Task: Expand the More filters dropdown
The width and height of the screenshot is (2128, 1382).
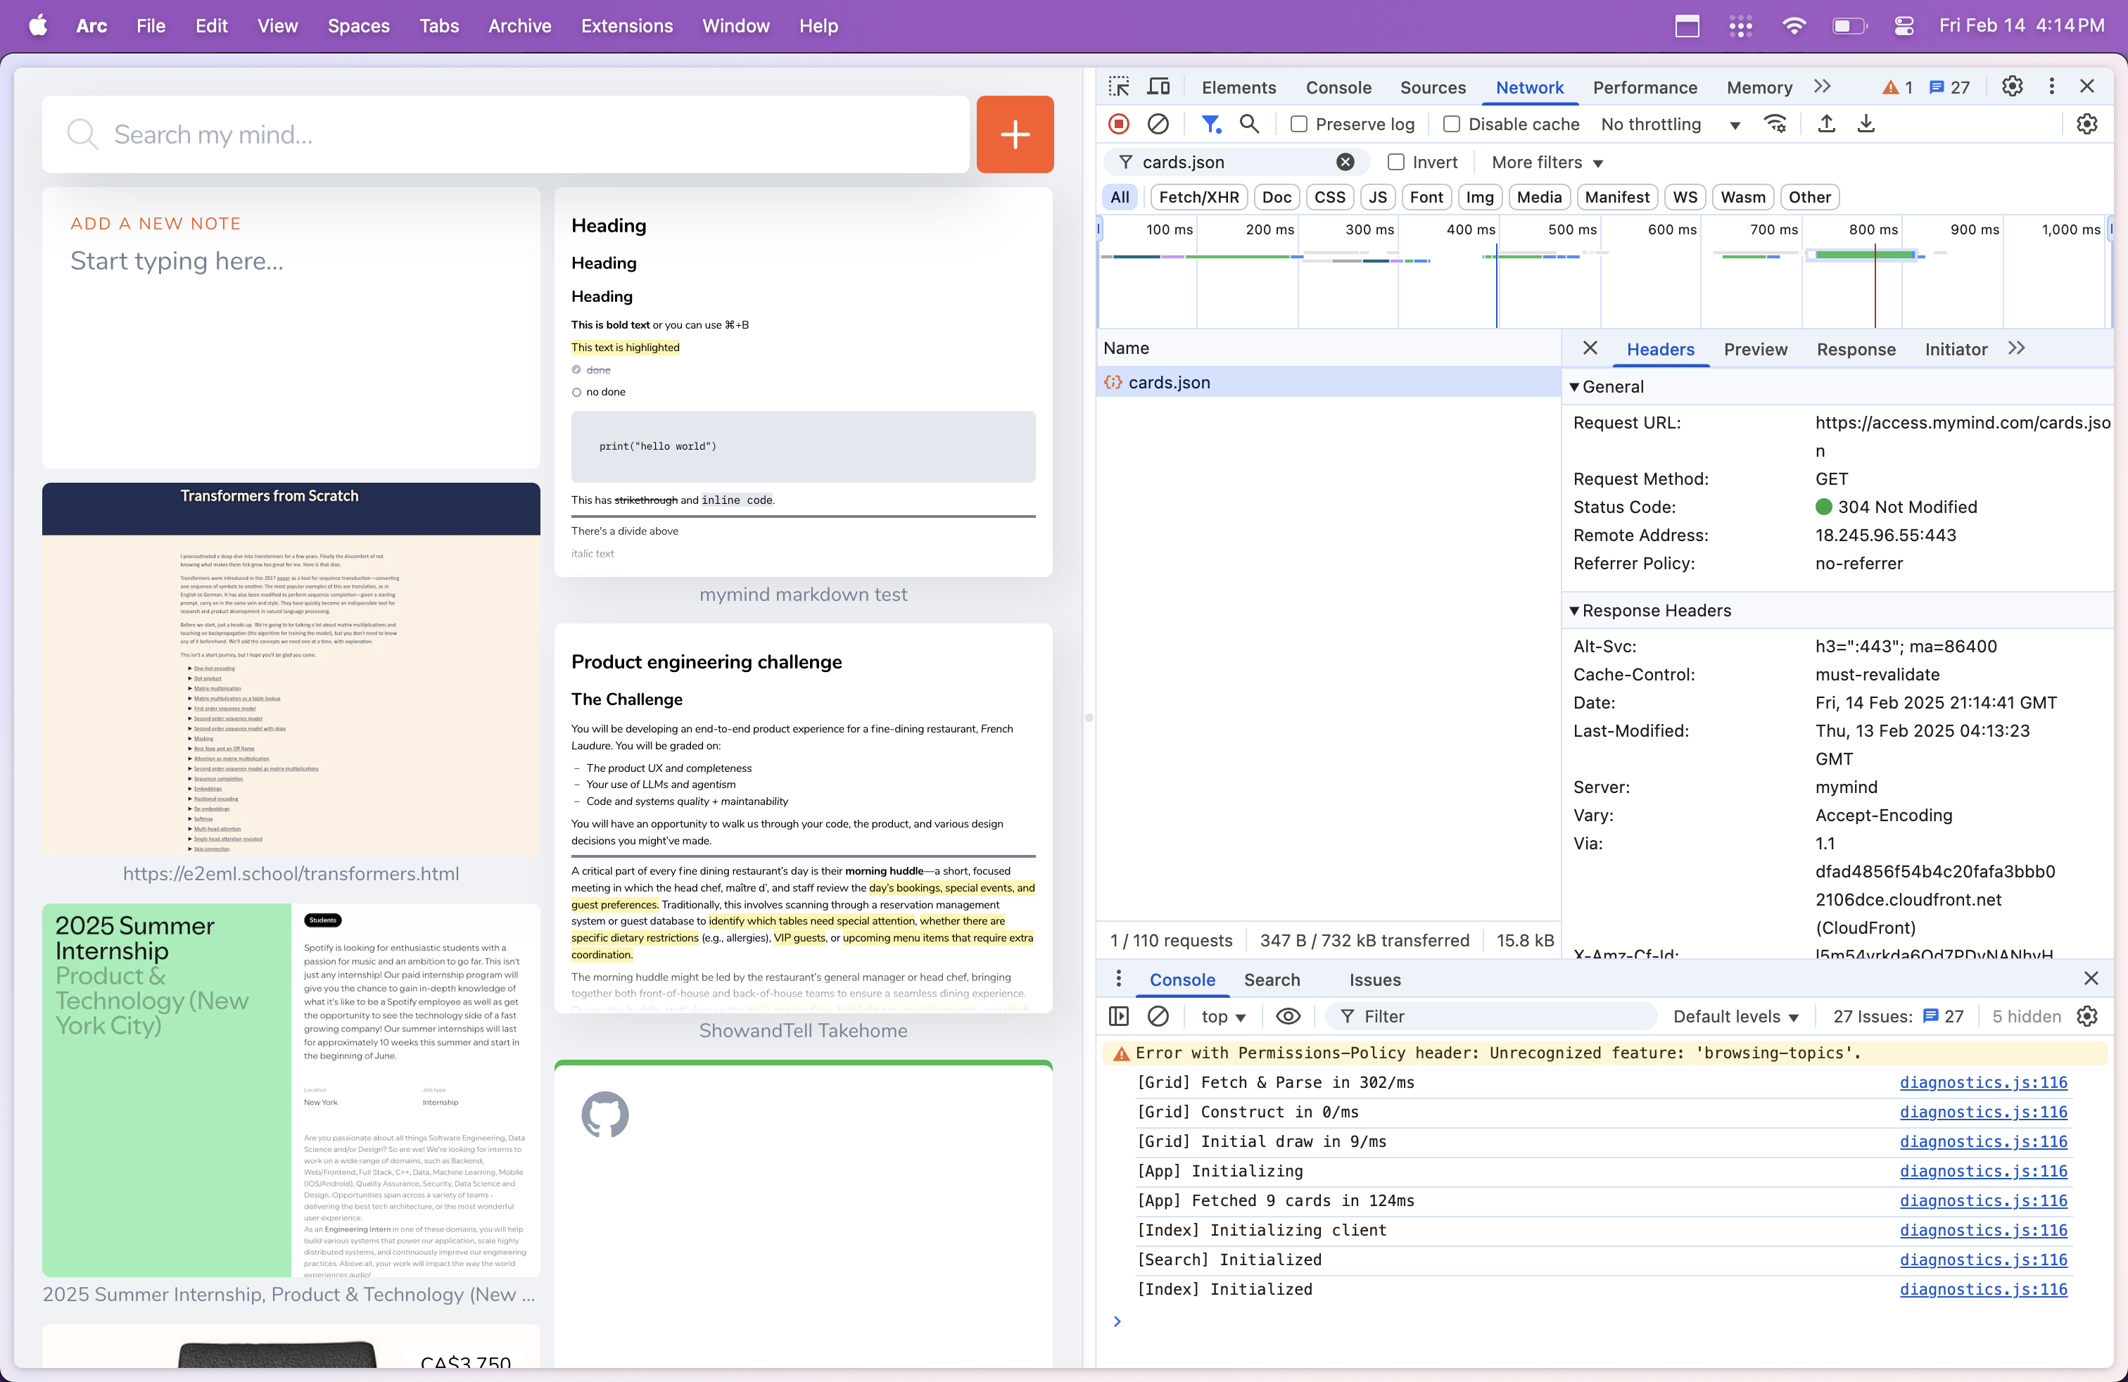Action: [1547, 162]
